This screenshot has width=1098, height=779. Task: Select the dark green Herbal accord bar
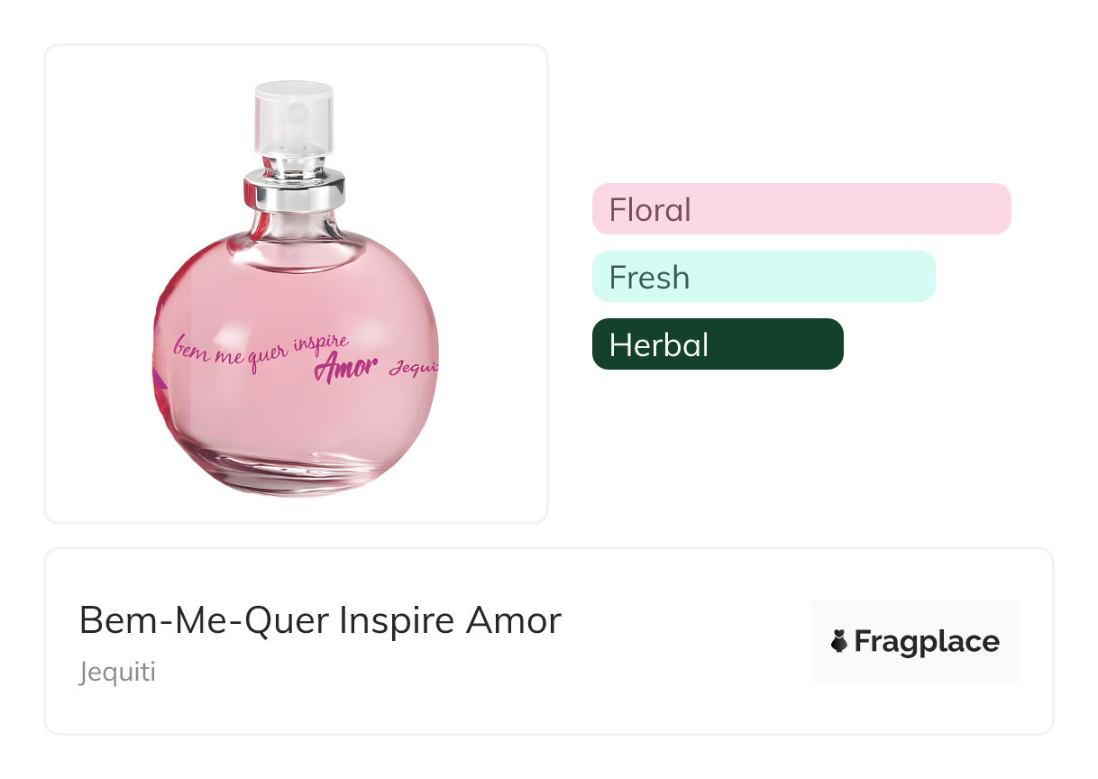tap(717, 344)
